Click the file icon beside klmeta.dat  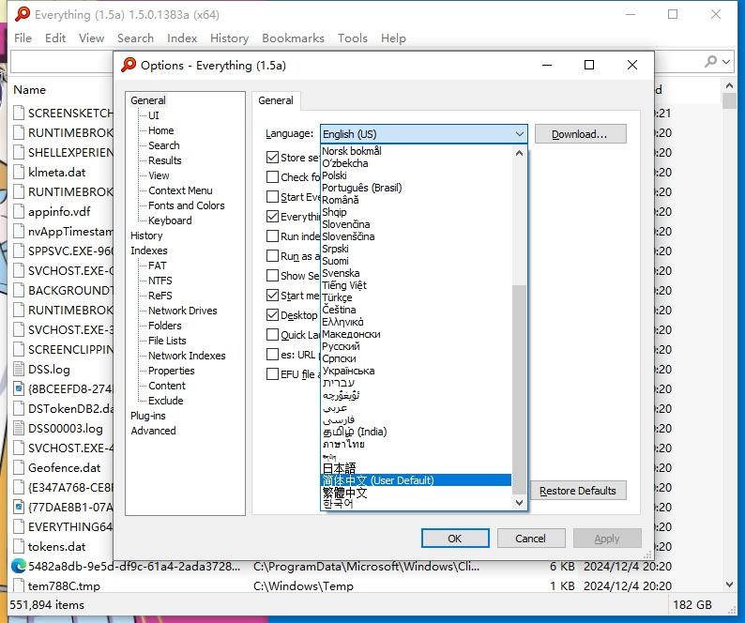(19, 172)
